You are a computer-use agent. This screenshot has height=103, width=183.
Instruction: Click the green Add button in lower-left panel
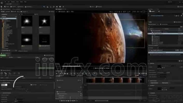[3, 56]
